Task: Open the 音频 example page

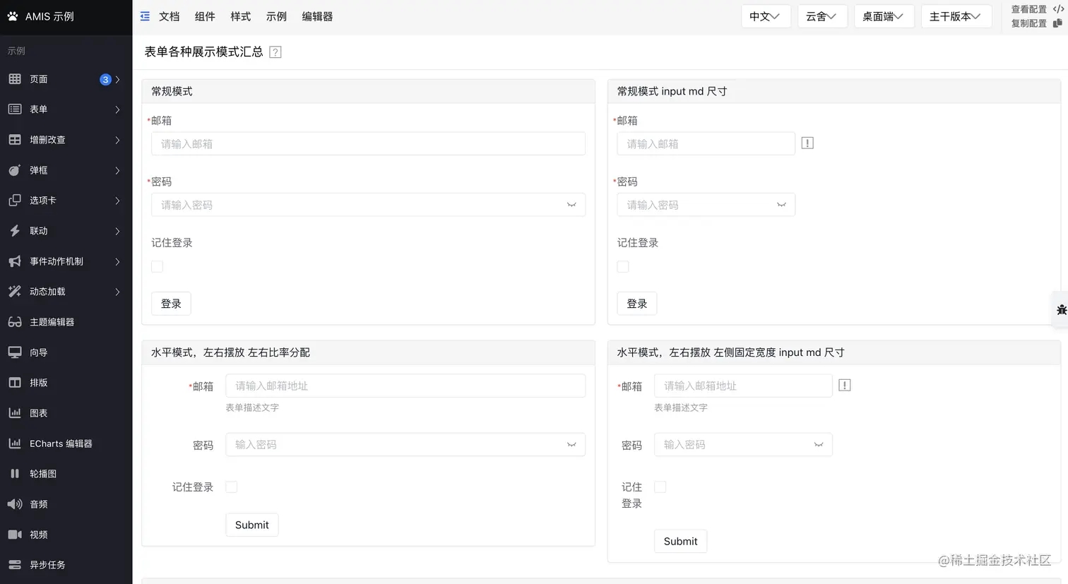Action: click(41, 503)
